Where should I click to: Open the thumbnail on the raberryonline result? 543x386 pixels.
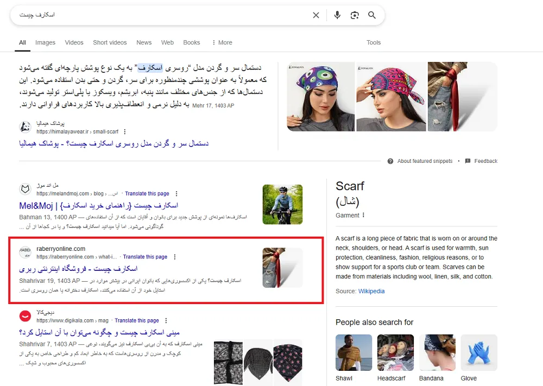tap(282, 268)
